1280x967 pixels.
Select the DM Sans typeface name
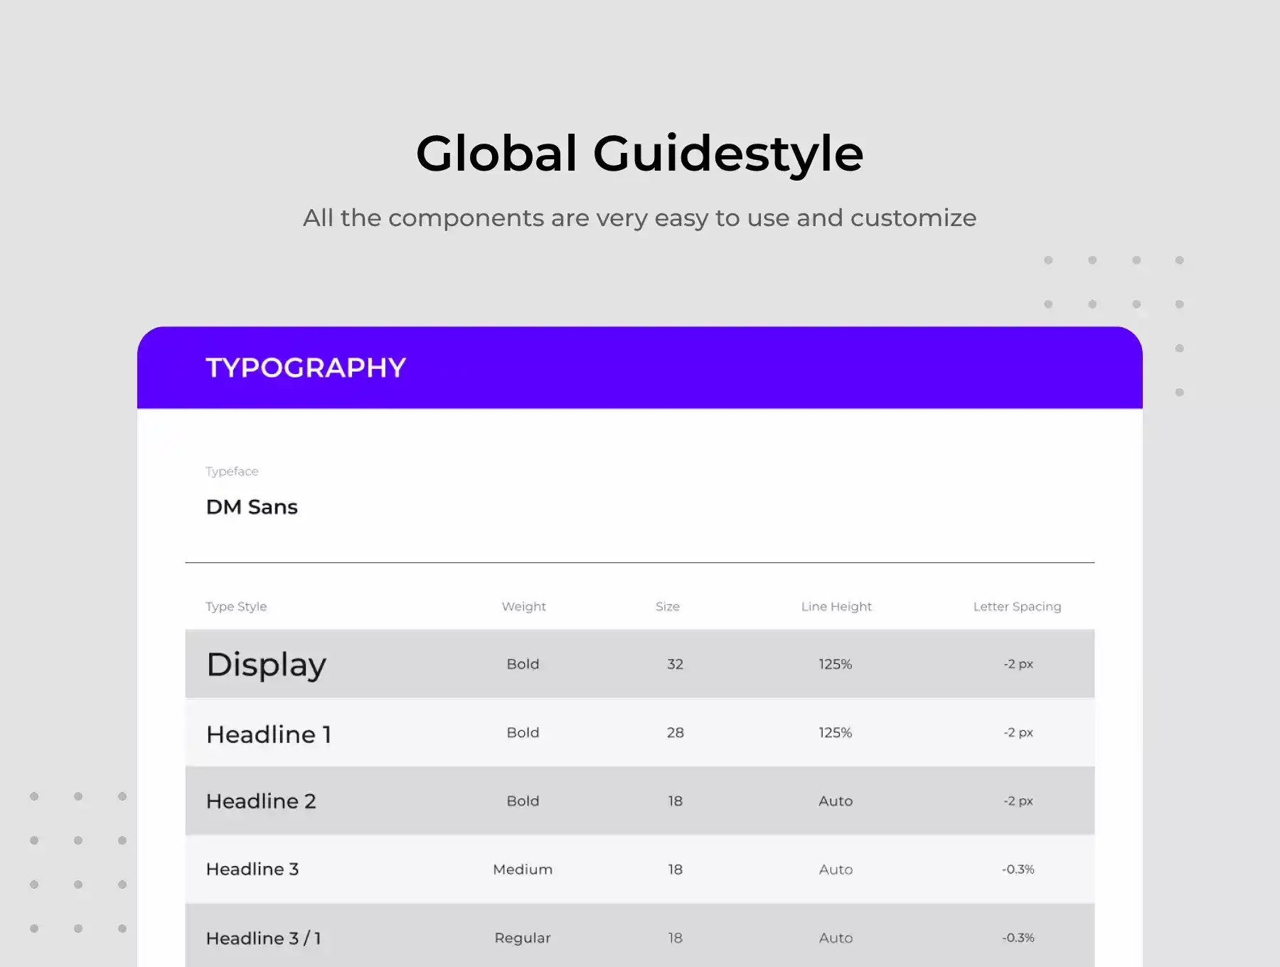pyautogui.click(x=252, y=507)
